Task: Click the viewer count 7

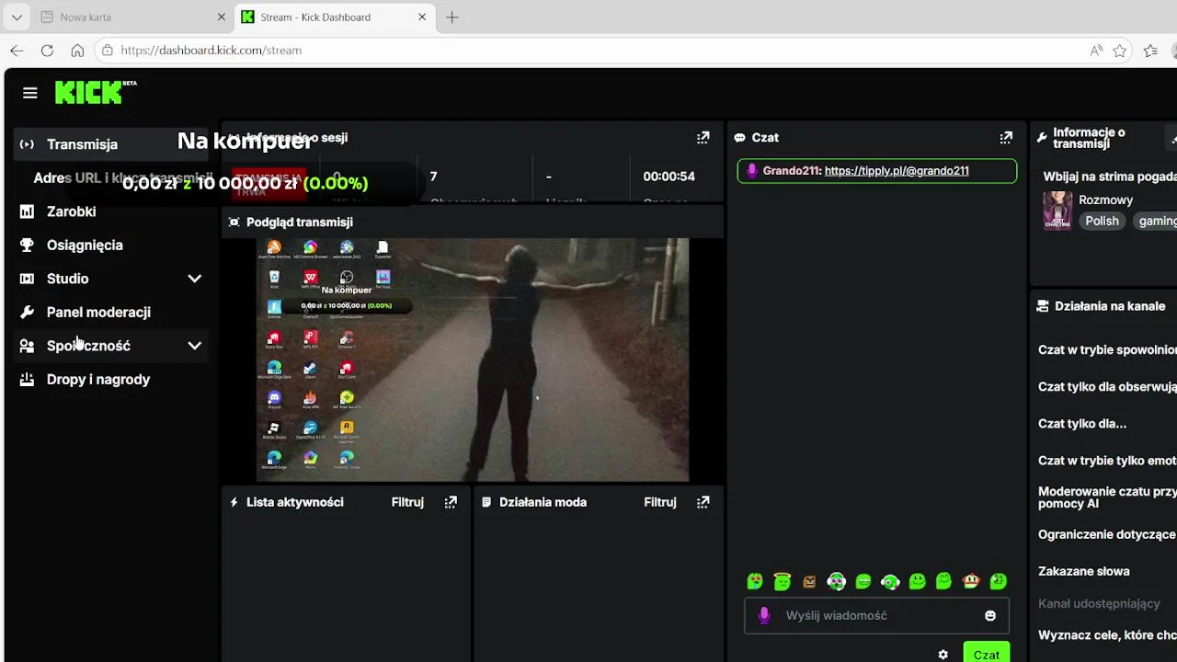Action: point(433,177)
